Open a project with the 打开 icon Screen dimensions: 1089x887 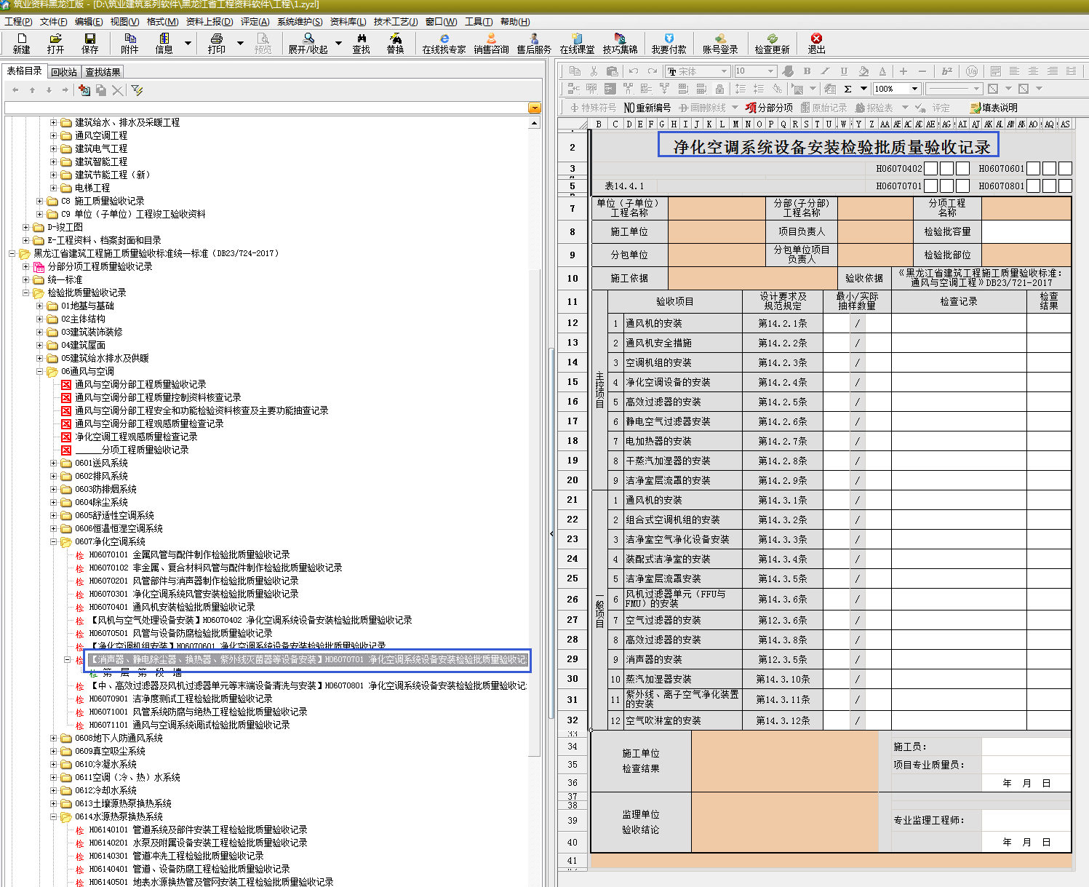pos(55,43)
